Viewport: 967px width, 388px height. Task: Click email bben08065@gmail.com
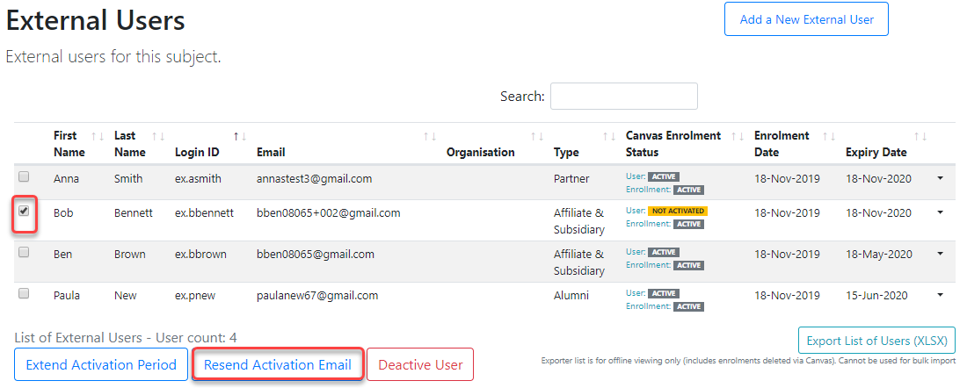point(315,254)
